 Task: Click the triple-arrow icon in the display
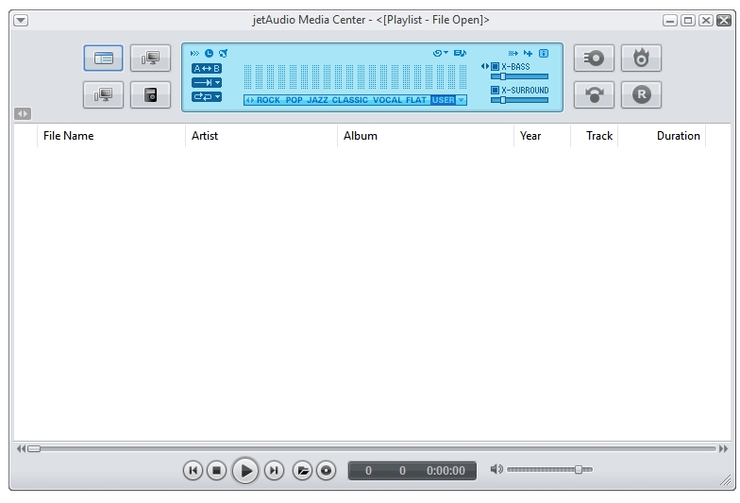tap(194, 53)
